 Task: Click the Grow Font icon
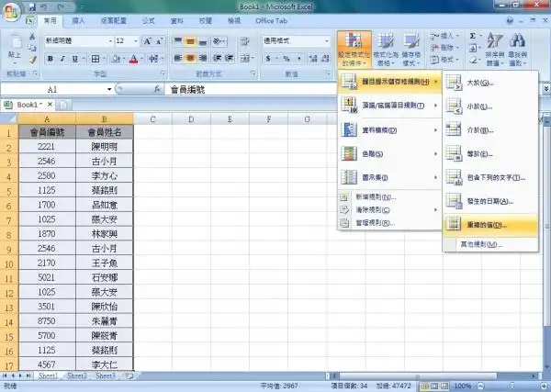147,41
